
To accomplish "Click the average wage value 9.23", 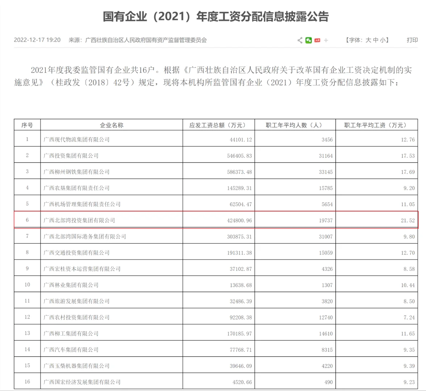I will (409, 382).
